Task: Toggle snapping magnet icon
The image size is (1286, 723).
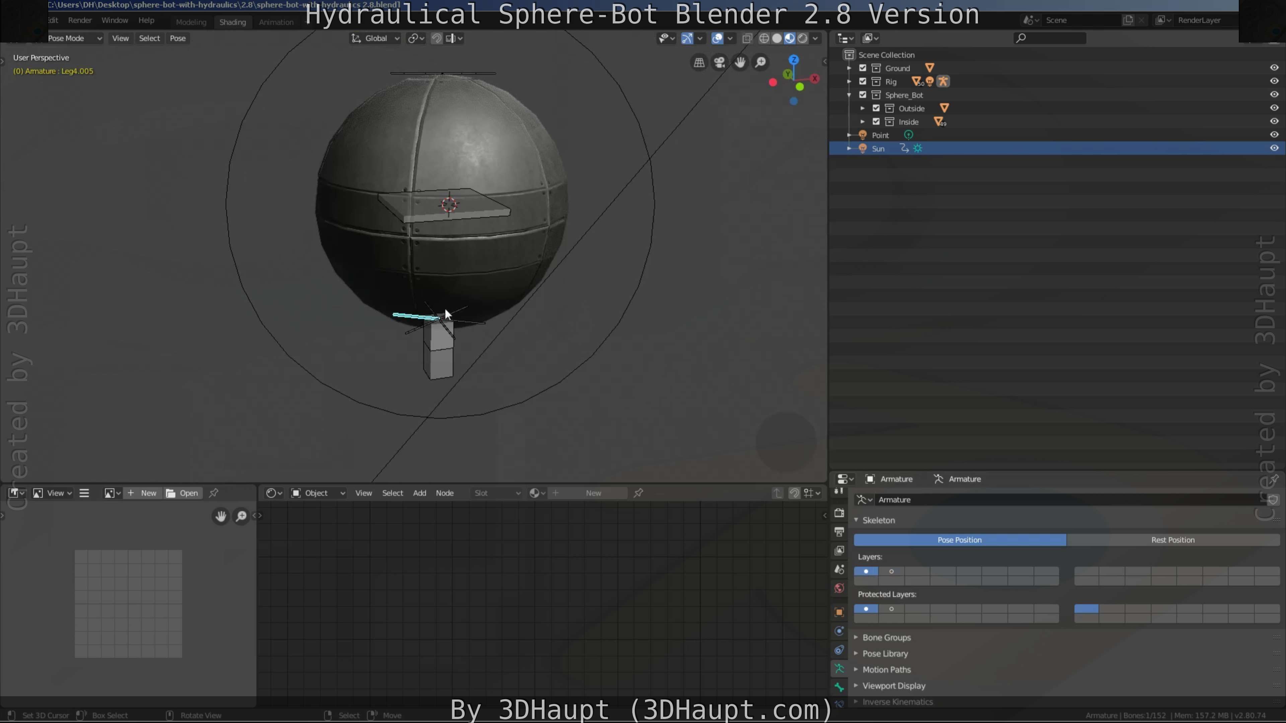Action: click(x=436, y=38)
